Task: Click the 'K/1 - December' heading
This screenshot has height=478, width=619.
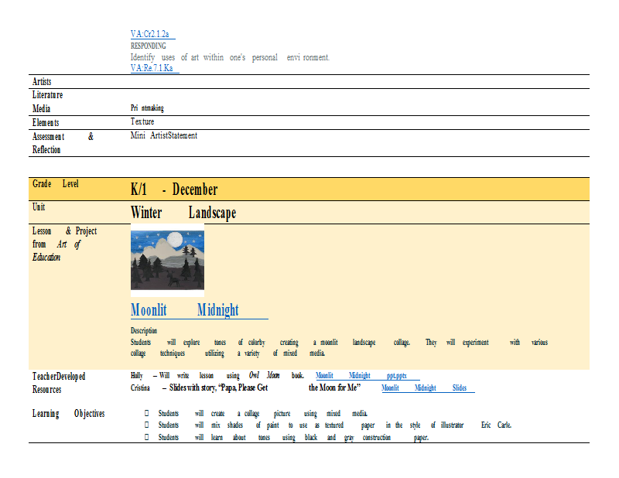Action: (174, 189)
